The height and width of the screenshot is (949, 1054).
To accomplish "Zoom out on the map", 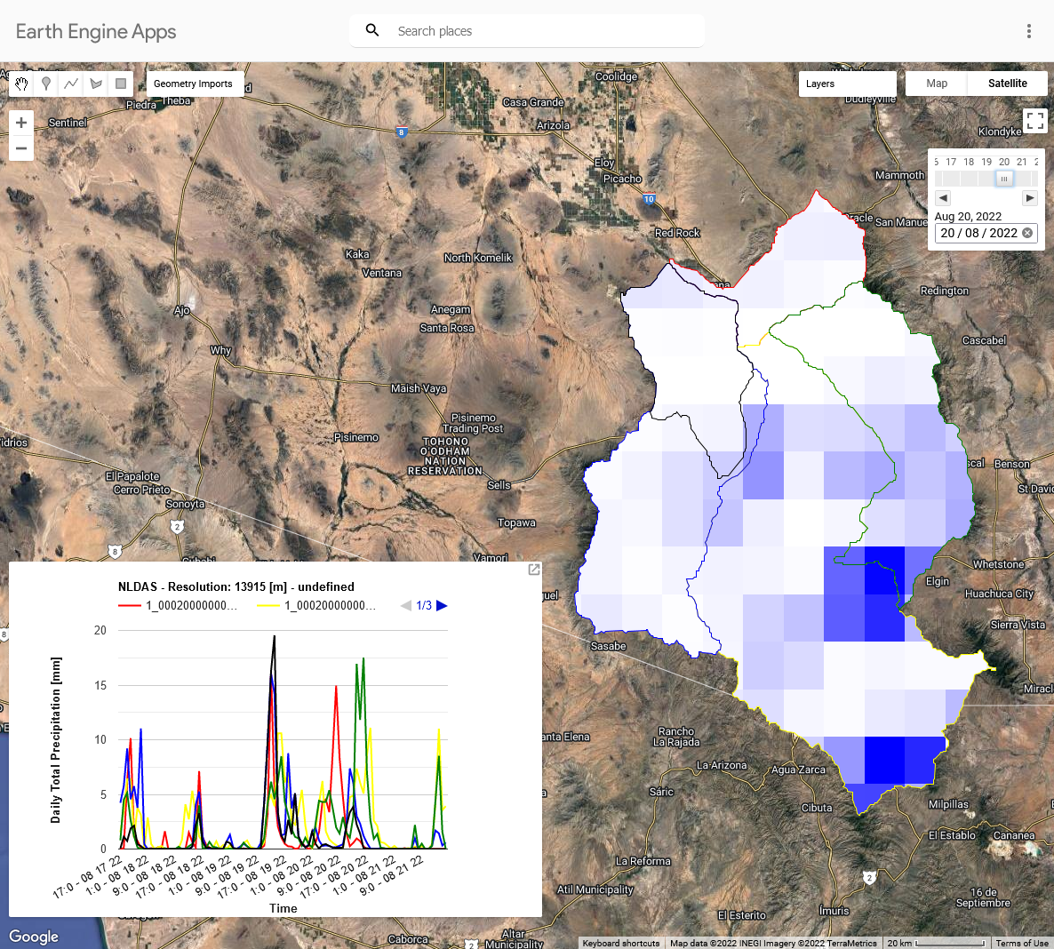I will pyautogui.click(x=21, y=148).
